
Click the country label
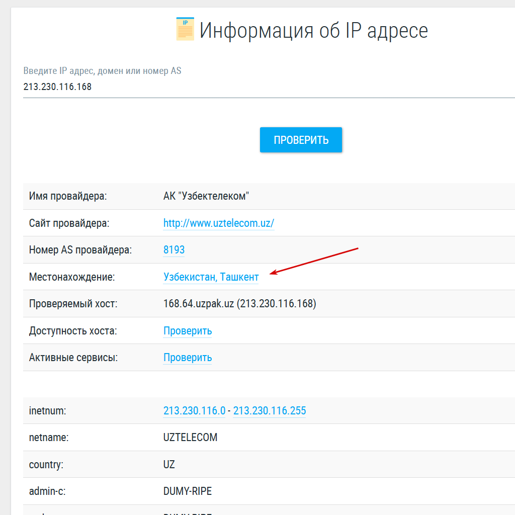pos(46,465)
